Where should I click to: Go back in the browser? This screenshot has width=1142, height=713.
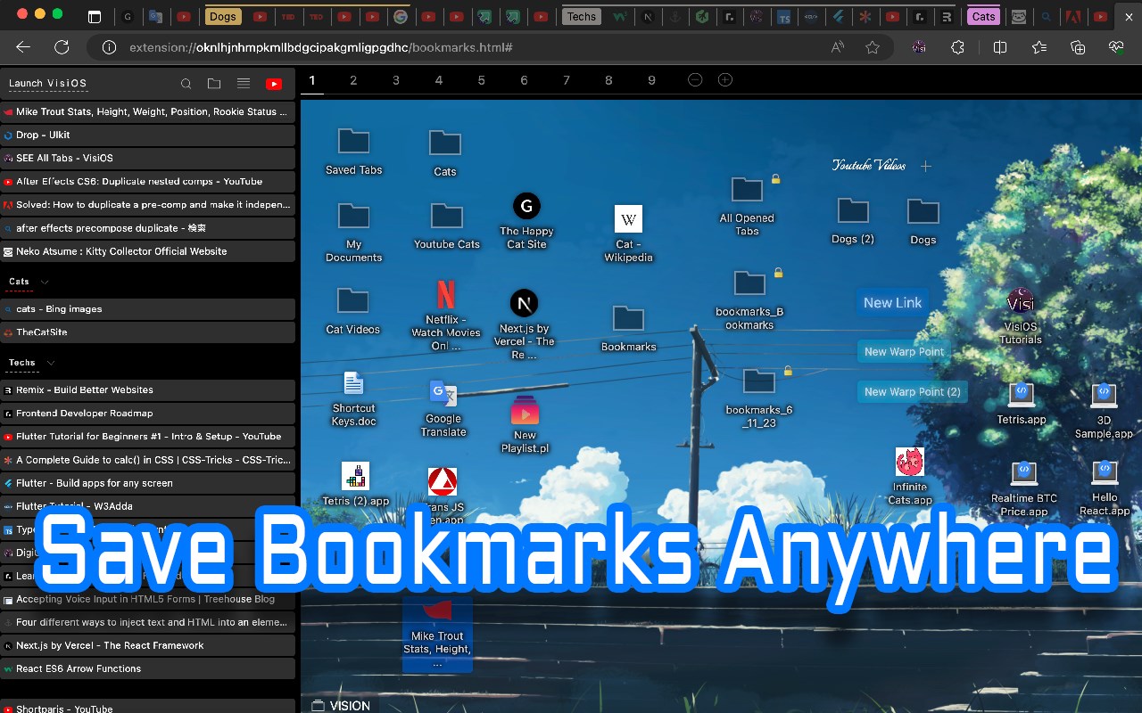point(23,47)
